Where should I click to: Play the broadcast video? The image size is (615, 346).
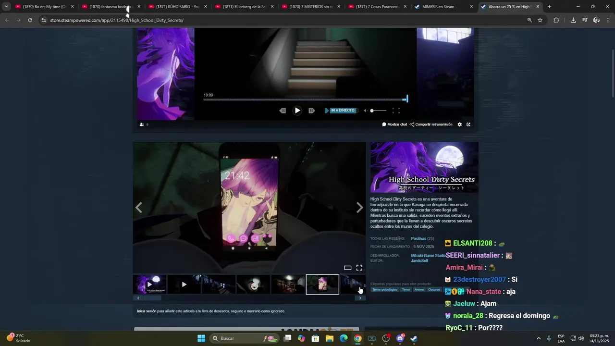297,111
